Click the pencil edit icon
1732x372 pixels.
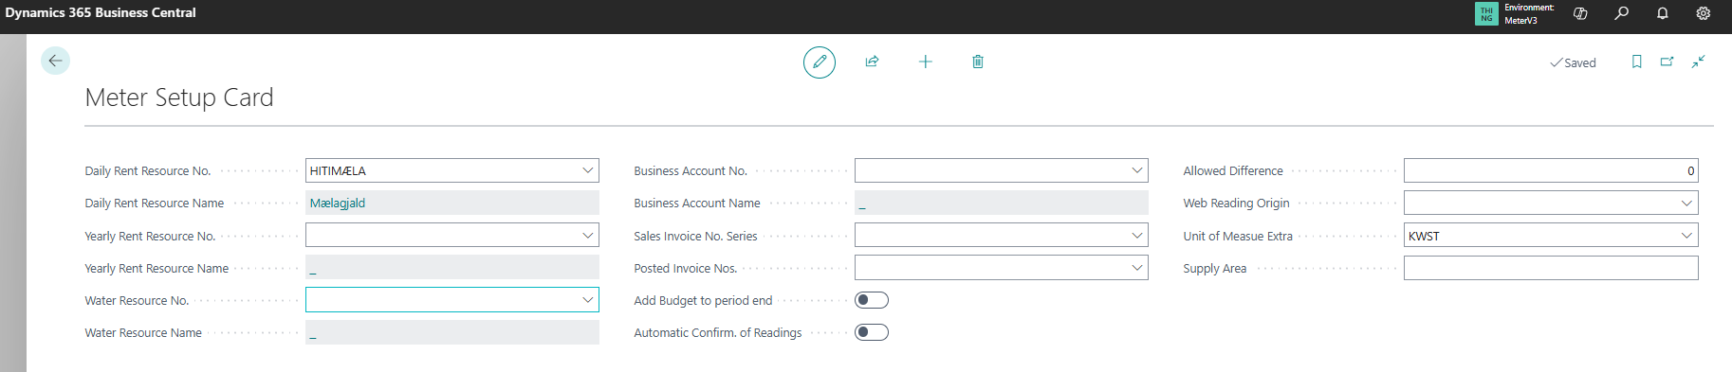click(820, 62)
